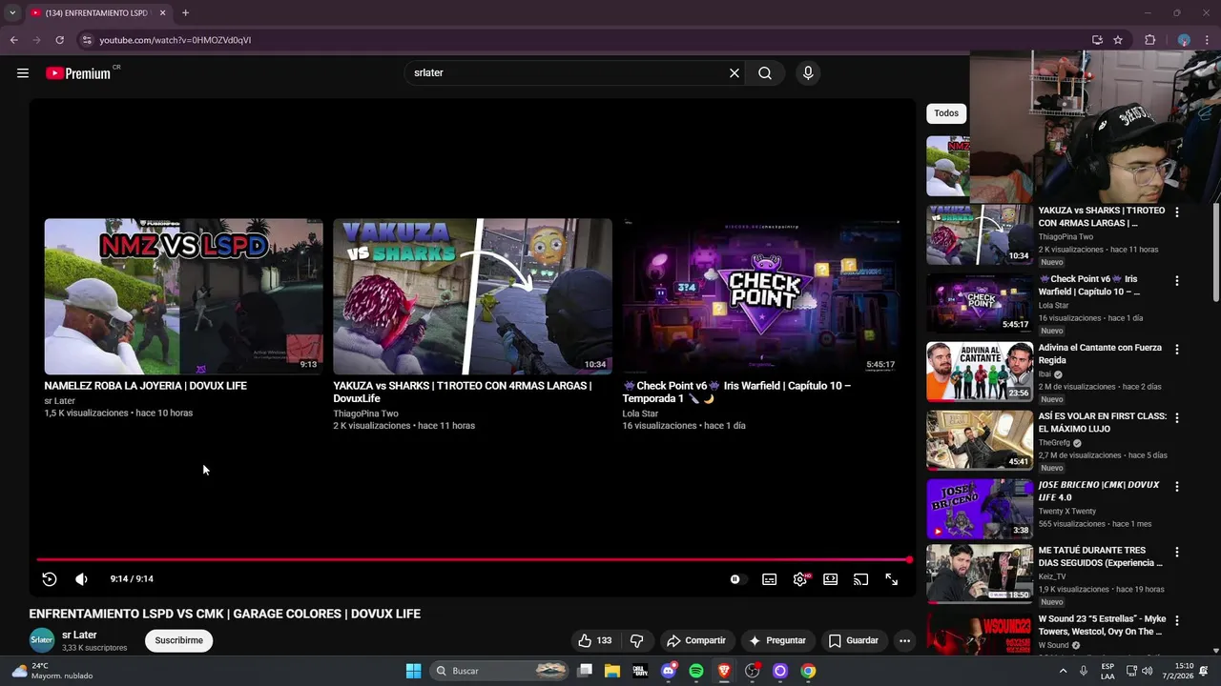This screenshot has height=686, width=1221.
Task: Open browser extensions puzzle icon
Action: [x=1149, y=40]
